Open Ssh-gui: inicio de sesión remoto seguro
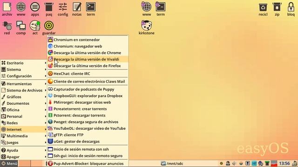 pyautogui.click(x=88, y=156)
